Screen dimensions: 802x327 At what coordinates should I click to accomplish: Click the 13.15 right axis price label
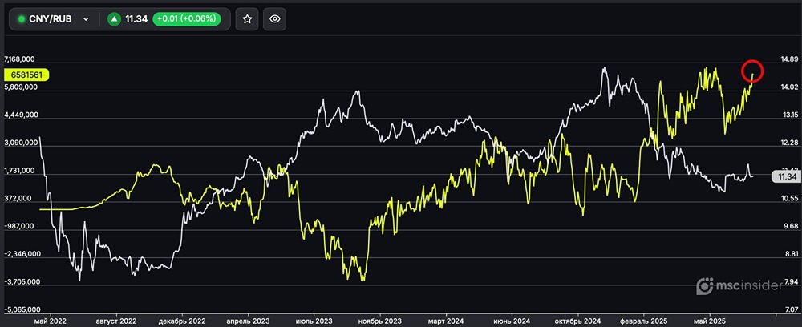point(788,115)
